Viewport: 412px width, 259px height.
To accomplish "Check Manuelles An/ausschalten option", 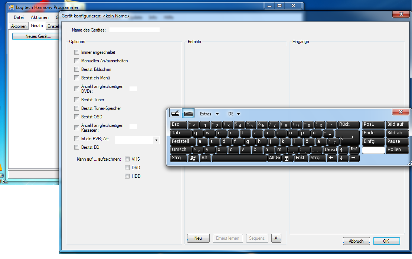I will [76, 61].
